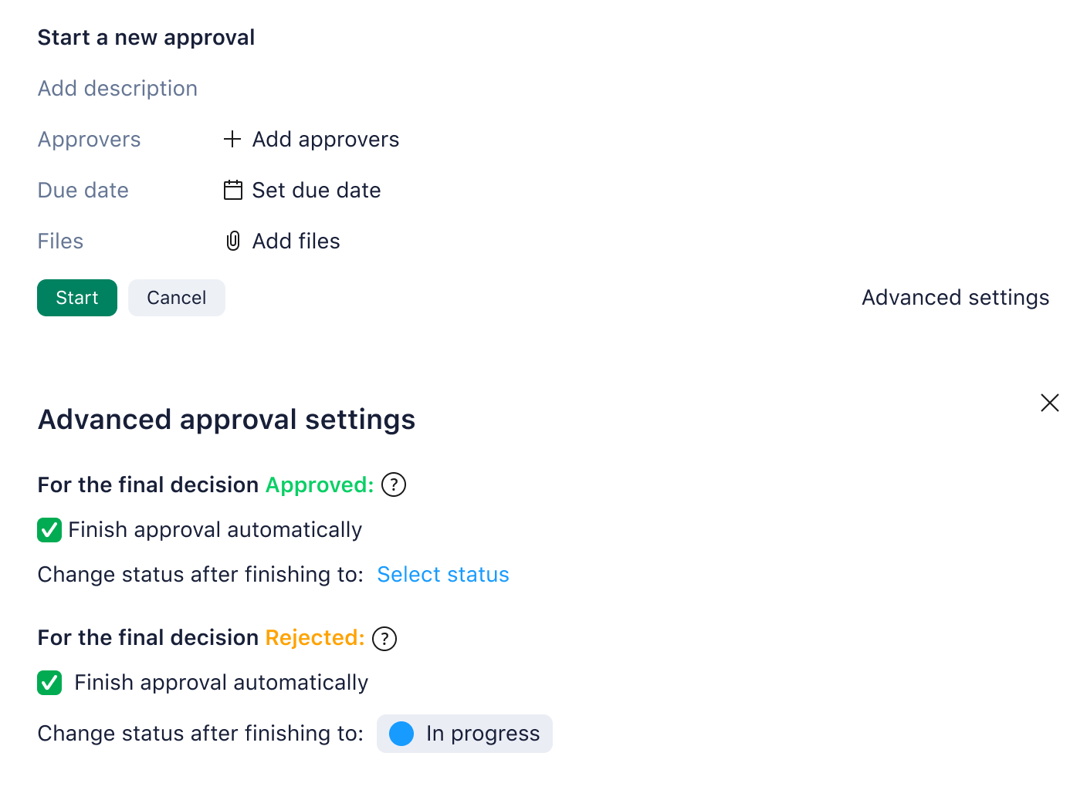Select the Approvers row label

coord(89,139)
